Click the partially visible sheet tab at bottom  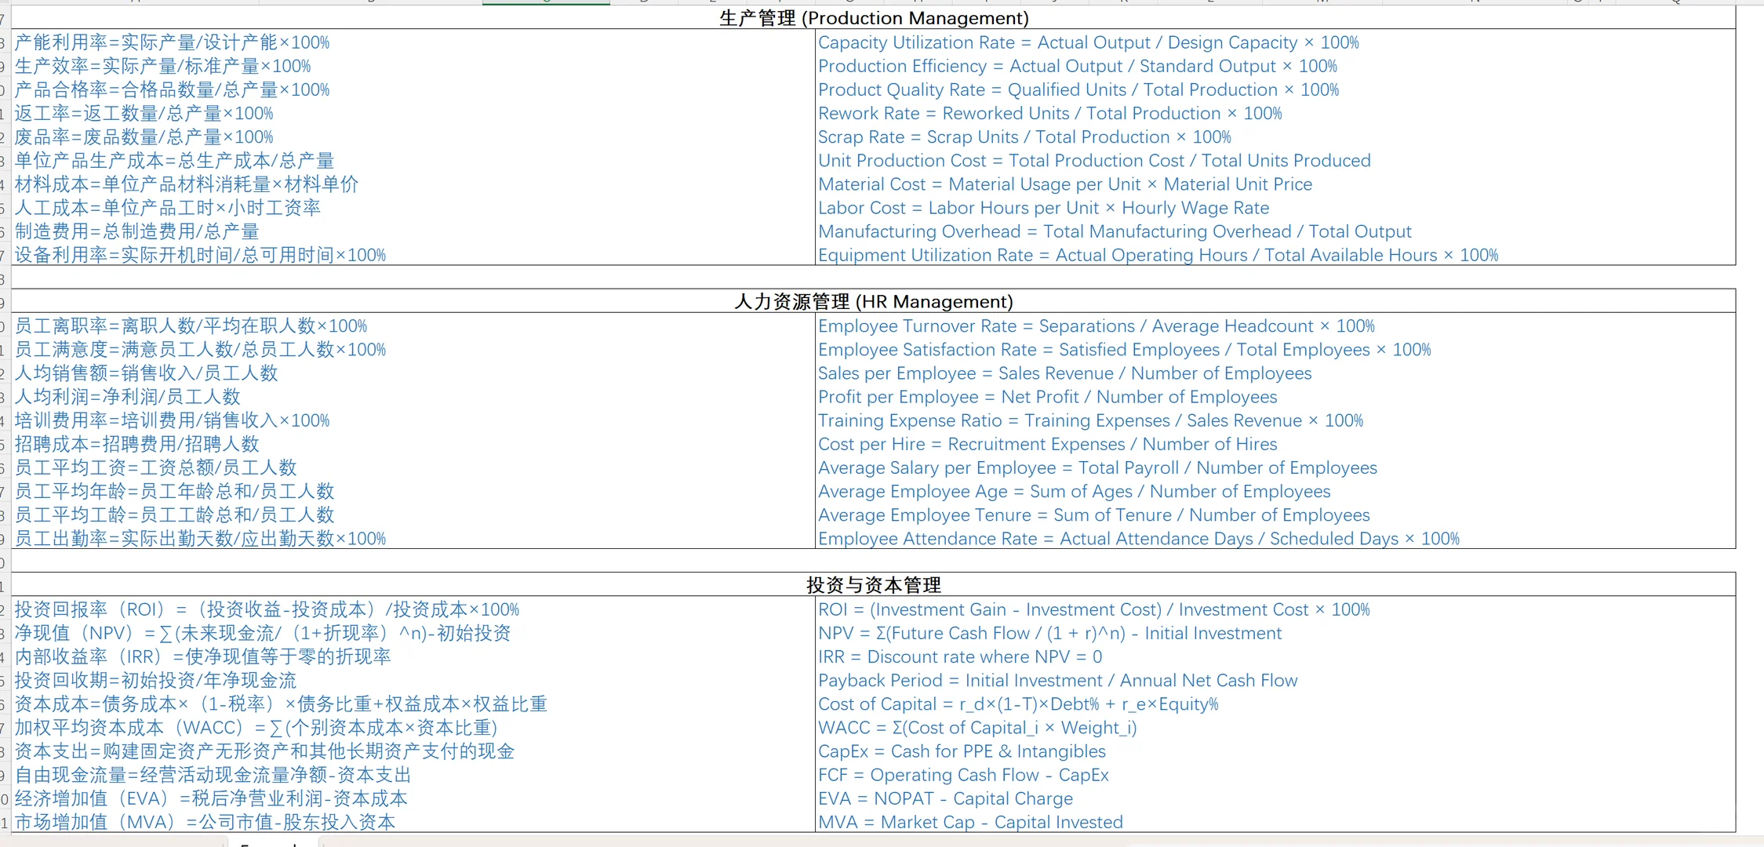point(272,842)
